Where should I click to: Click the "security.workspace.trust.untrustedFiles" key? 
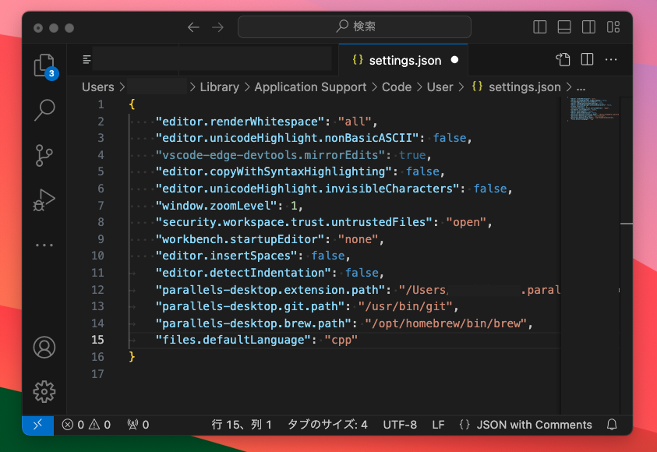click(x=294, y=222)
